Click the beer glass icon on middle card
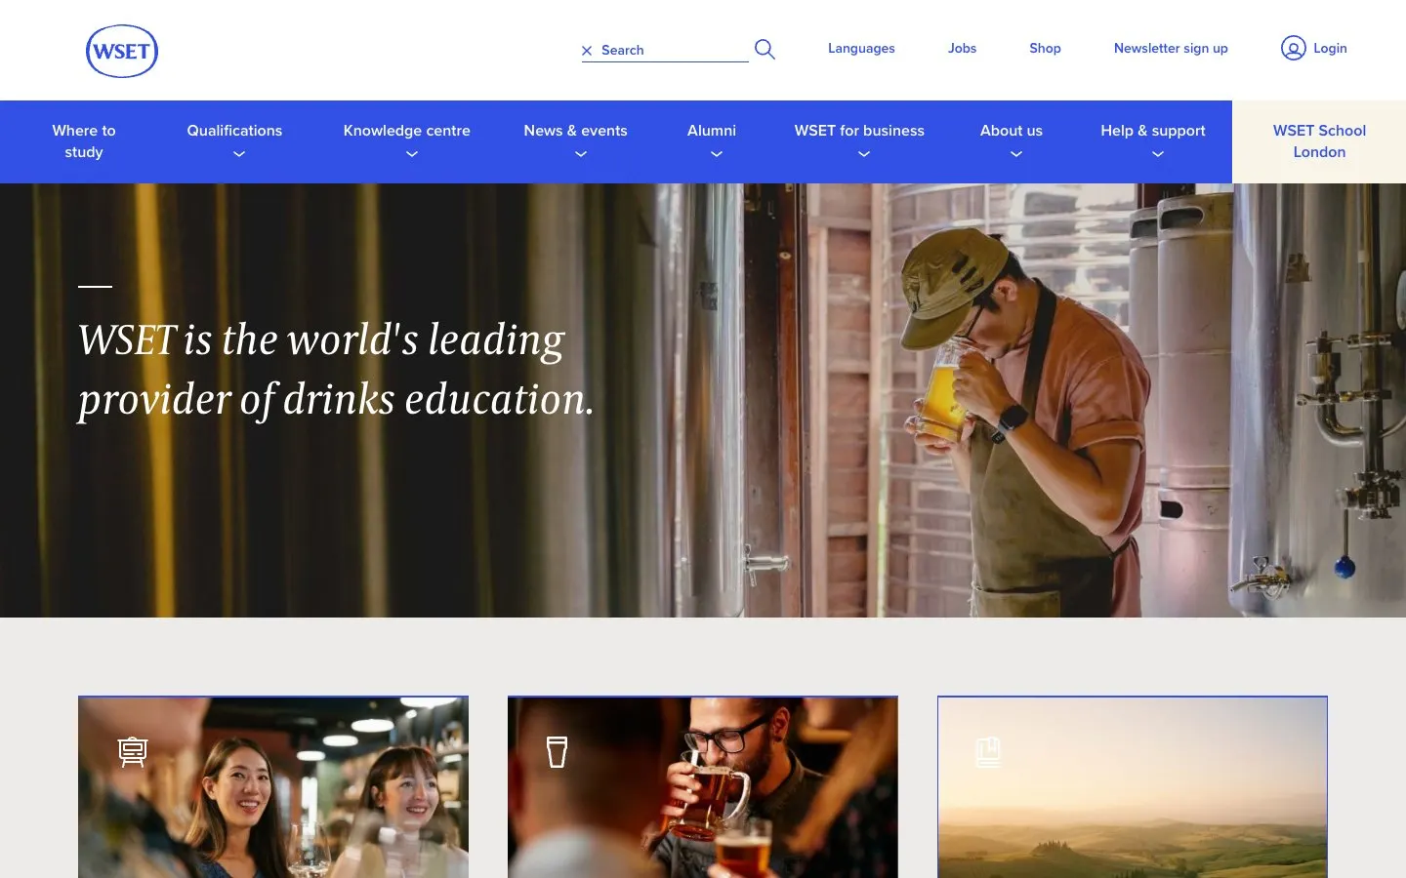The height and width of the screenshot is (878, 1406). tap(557, 752)
